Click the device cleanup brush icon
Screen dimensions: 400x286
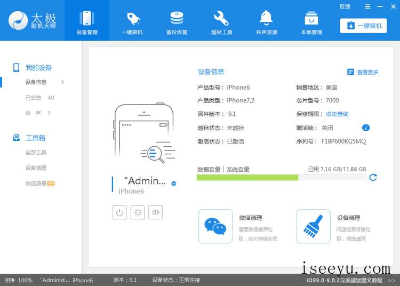(x=313, y=226)
